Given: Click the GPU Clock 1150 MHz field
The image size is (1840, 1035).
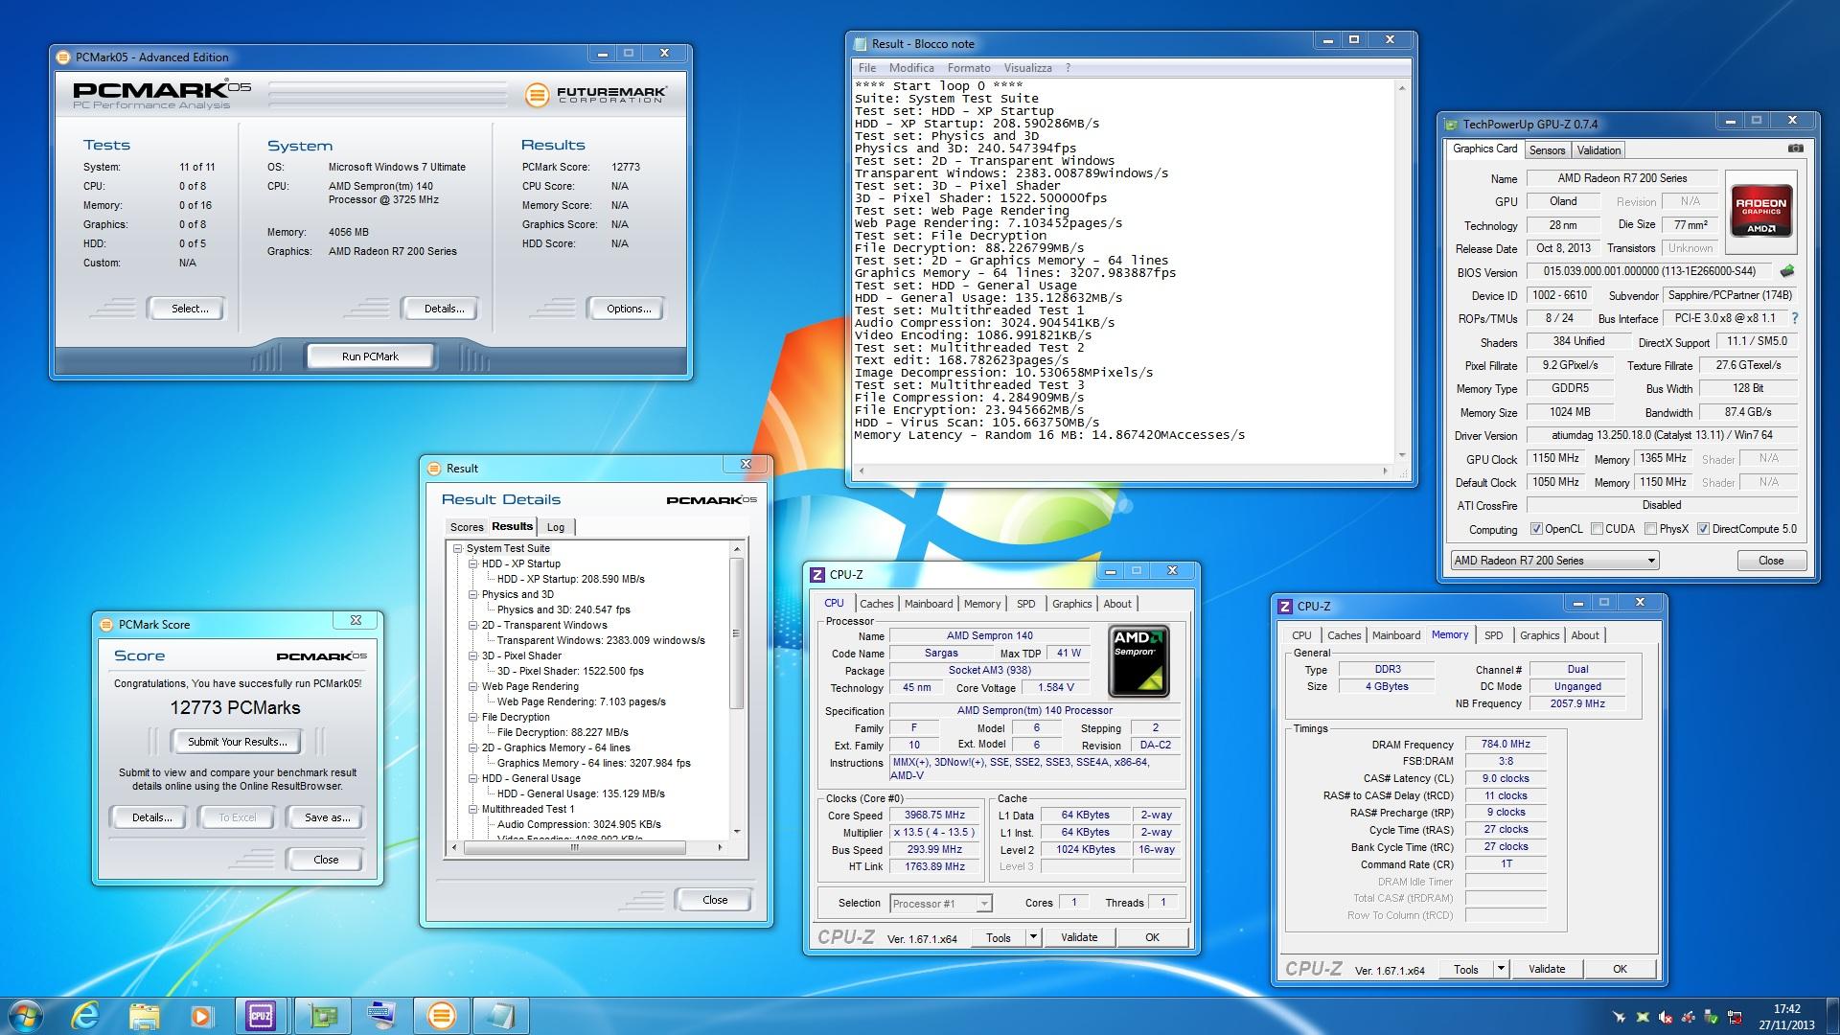Looking at the screenshot, I should point(1555,459).
